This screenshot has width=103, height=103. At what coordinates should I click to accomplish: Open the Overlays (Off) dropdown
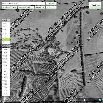pos(10,7)
